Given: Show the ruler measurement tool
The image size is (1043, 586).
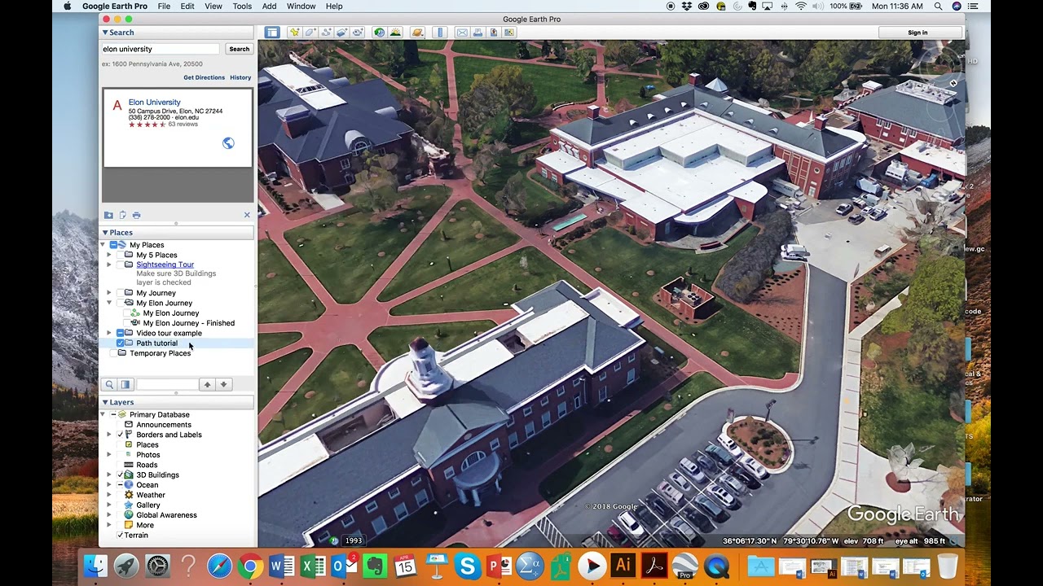Looking at the screenshot, I should [x=440, y=33].
